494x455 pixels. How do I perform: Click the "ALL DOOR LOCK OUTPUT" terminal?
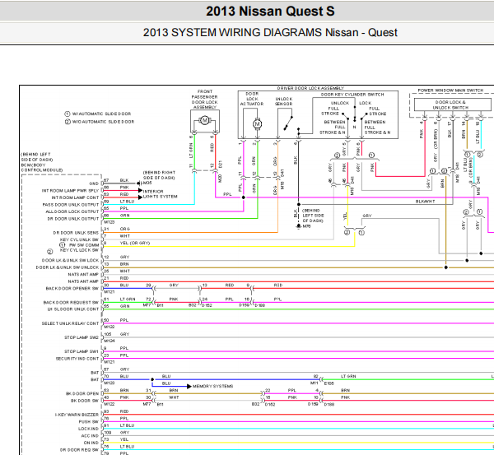(72, 211)
